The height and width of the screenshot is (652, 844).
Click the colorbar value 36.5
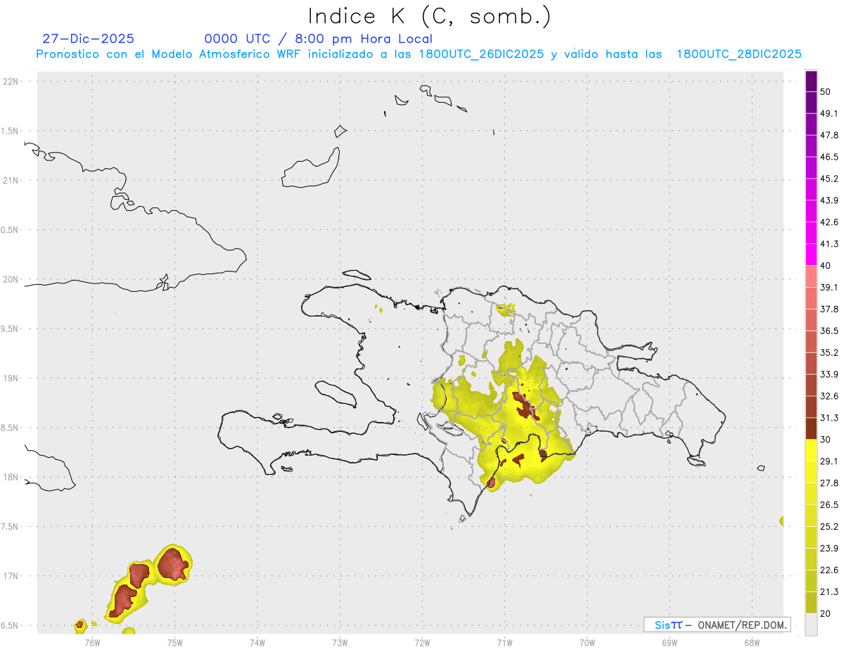coord(829,331)
